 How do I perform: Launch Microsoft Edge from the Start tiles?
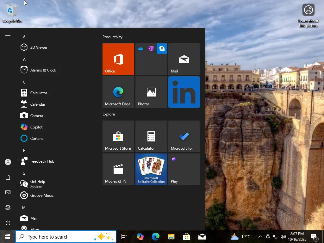pos(118,92)
